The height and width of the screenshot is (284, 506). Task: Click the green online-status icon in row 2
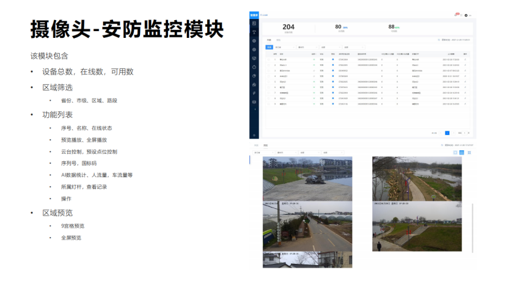tap(314, 65)
